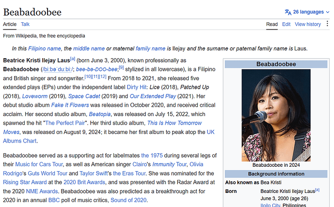Open the IPA pronunciation link
This screenshot has height=207, width=334.
pos(58,69)
